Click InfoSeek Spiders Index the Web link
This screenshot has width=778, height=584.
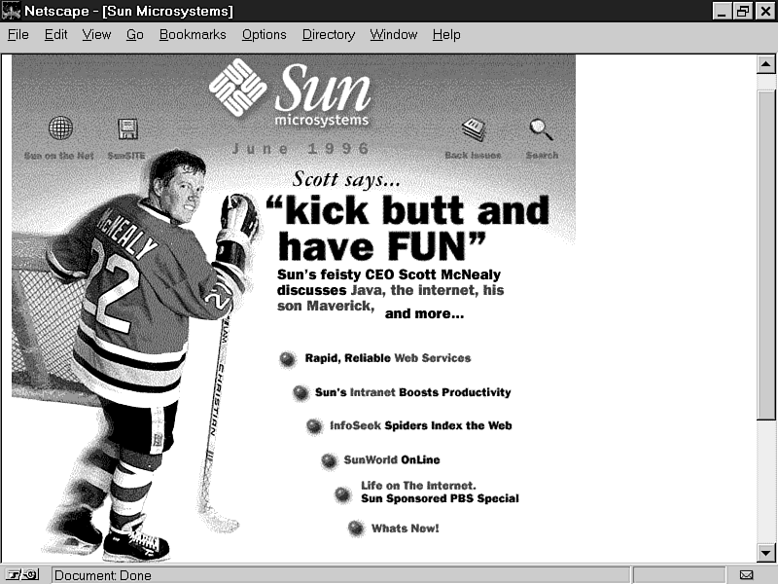pos(420,426)
